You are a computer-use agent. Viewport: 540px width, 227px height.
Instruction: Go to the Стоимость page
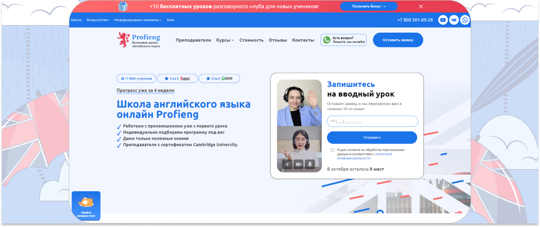click(x=251, y=40)
